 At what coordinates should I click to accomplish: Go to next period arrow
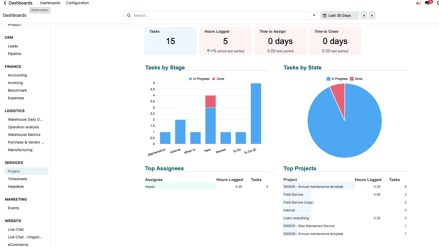click(x=372, y=15)
